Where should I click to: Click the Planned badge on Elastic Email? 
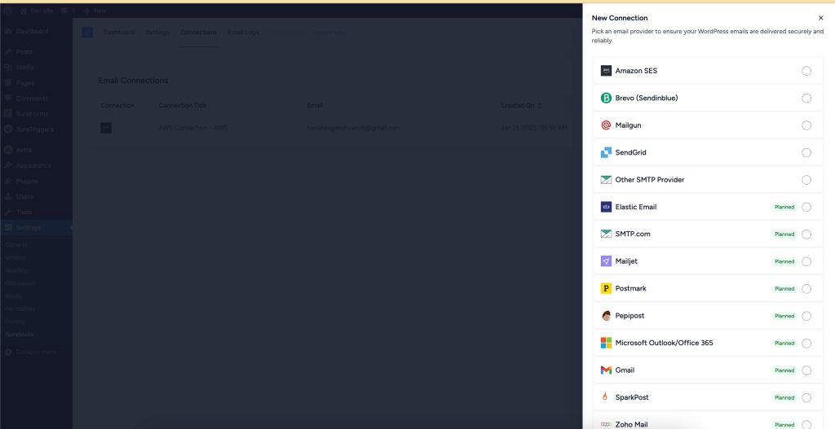pyautogui.click(x=784, y=207)
